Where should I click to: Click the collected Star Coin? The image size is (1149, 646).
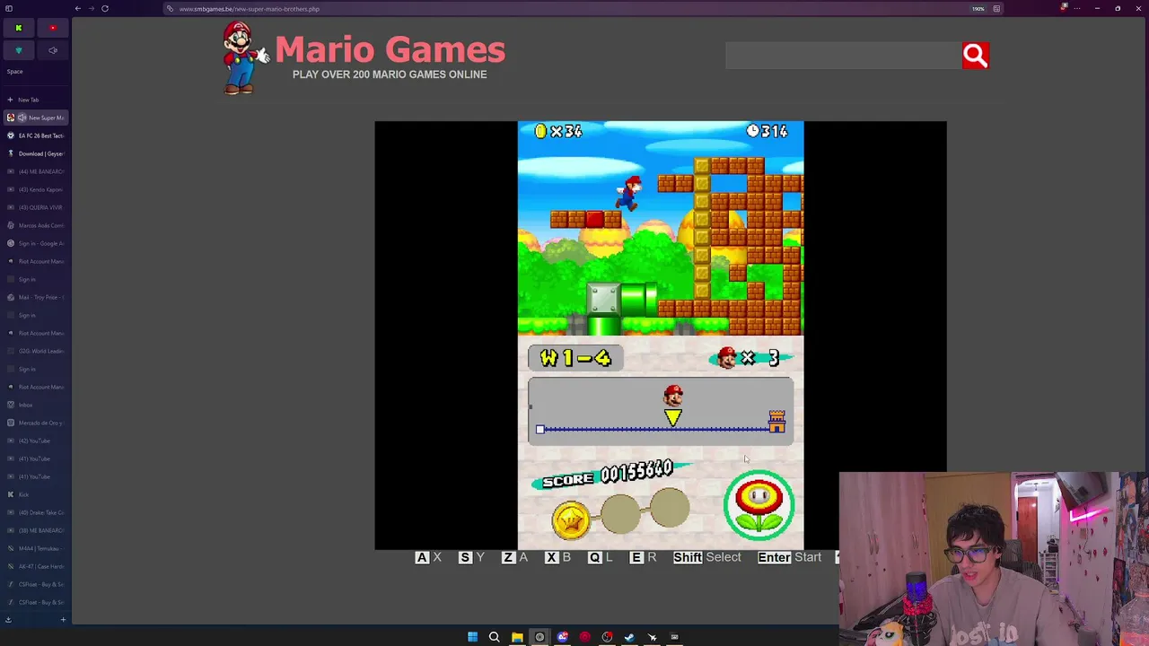(x=572, y=519)
